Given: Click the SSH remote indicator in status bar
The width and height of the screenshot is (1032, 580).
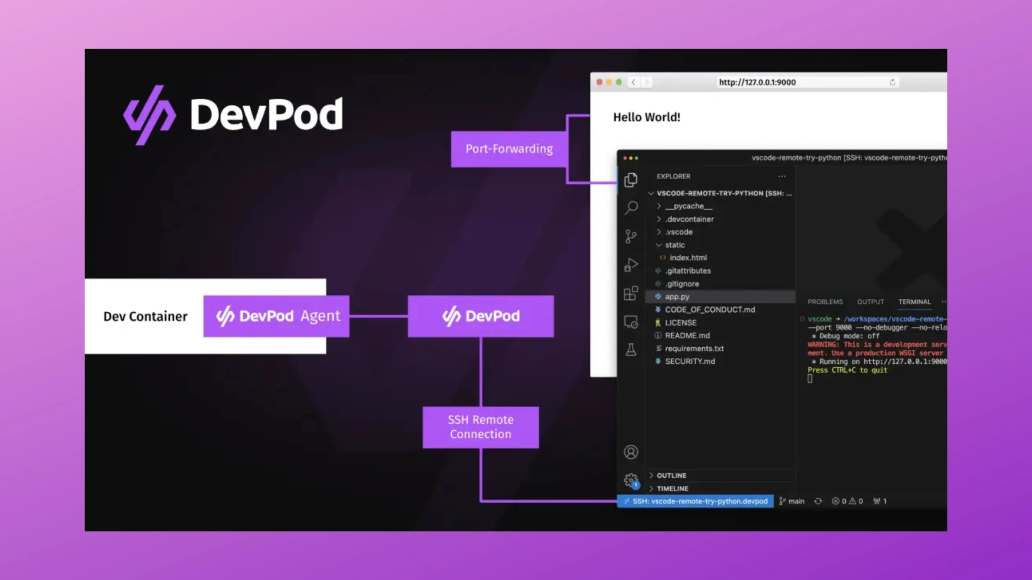Looking at the screenshot, I should 695,501.
